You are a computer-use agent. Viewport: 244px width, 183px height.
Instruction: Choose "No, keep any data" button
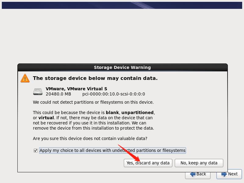pyautogui.click(x=199, y=163)
